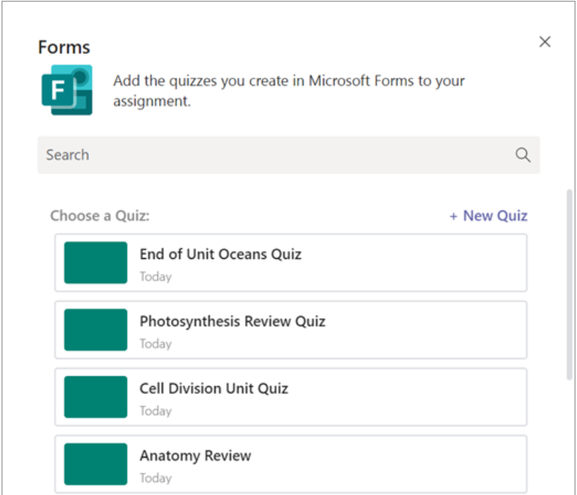Click the search magnifier icon

click(523, 155)
